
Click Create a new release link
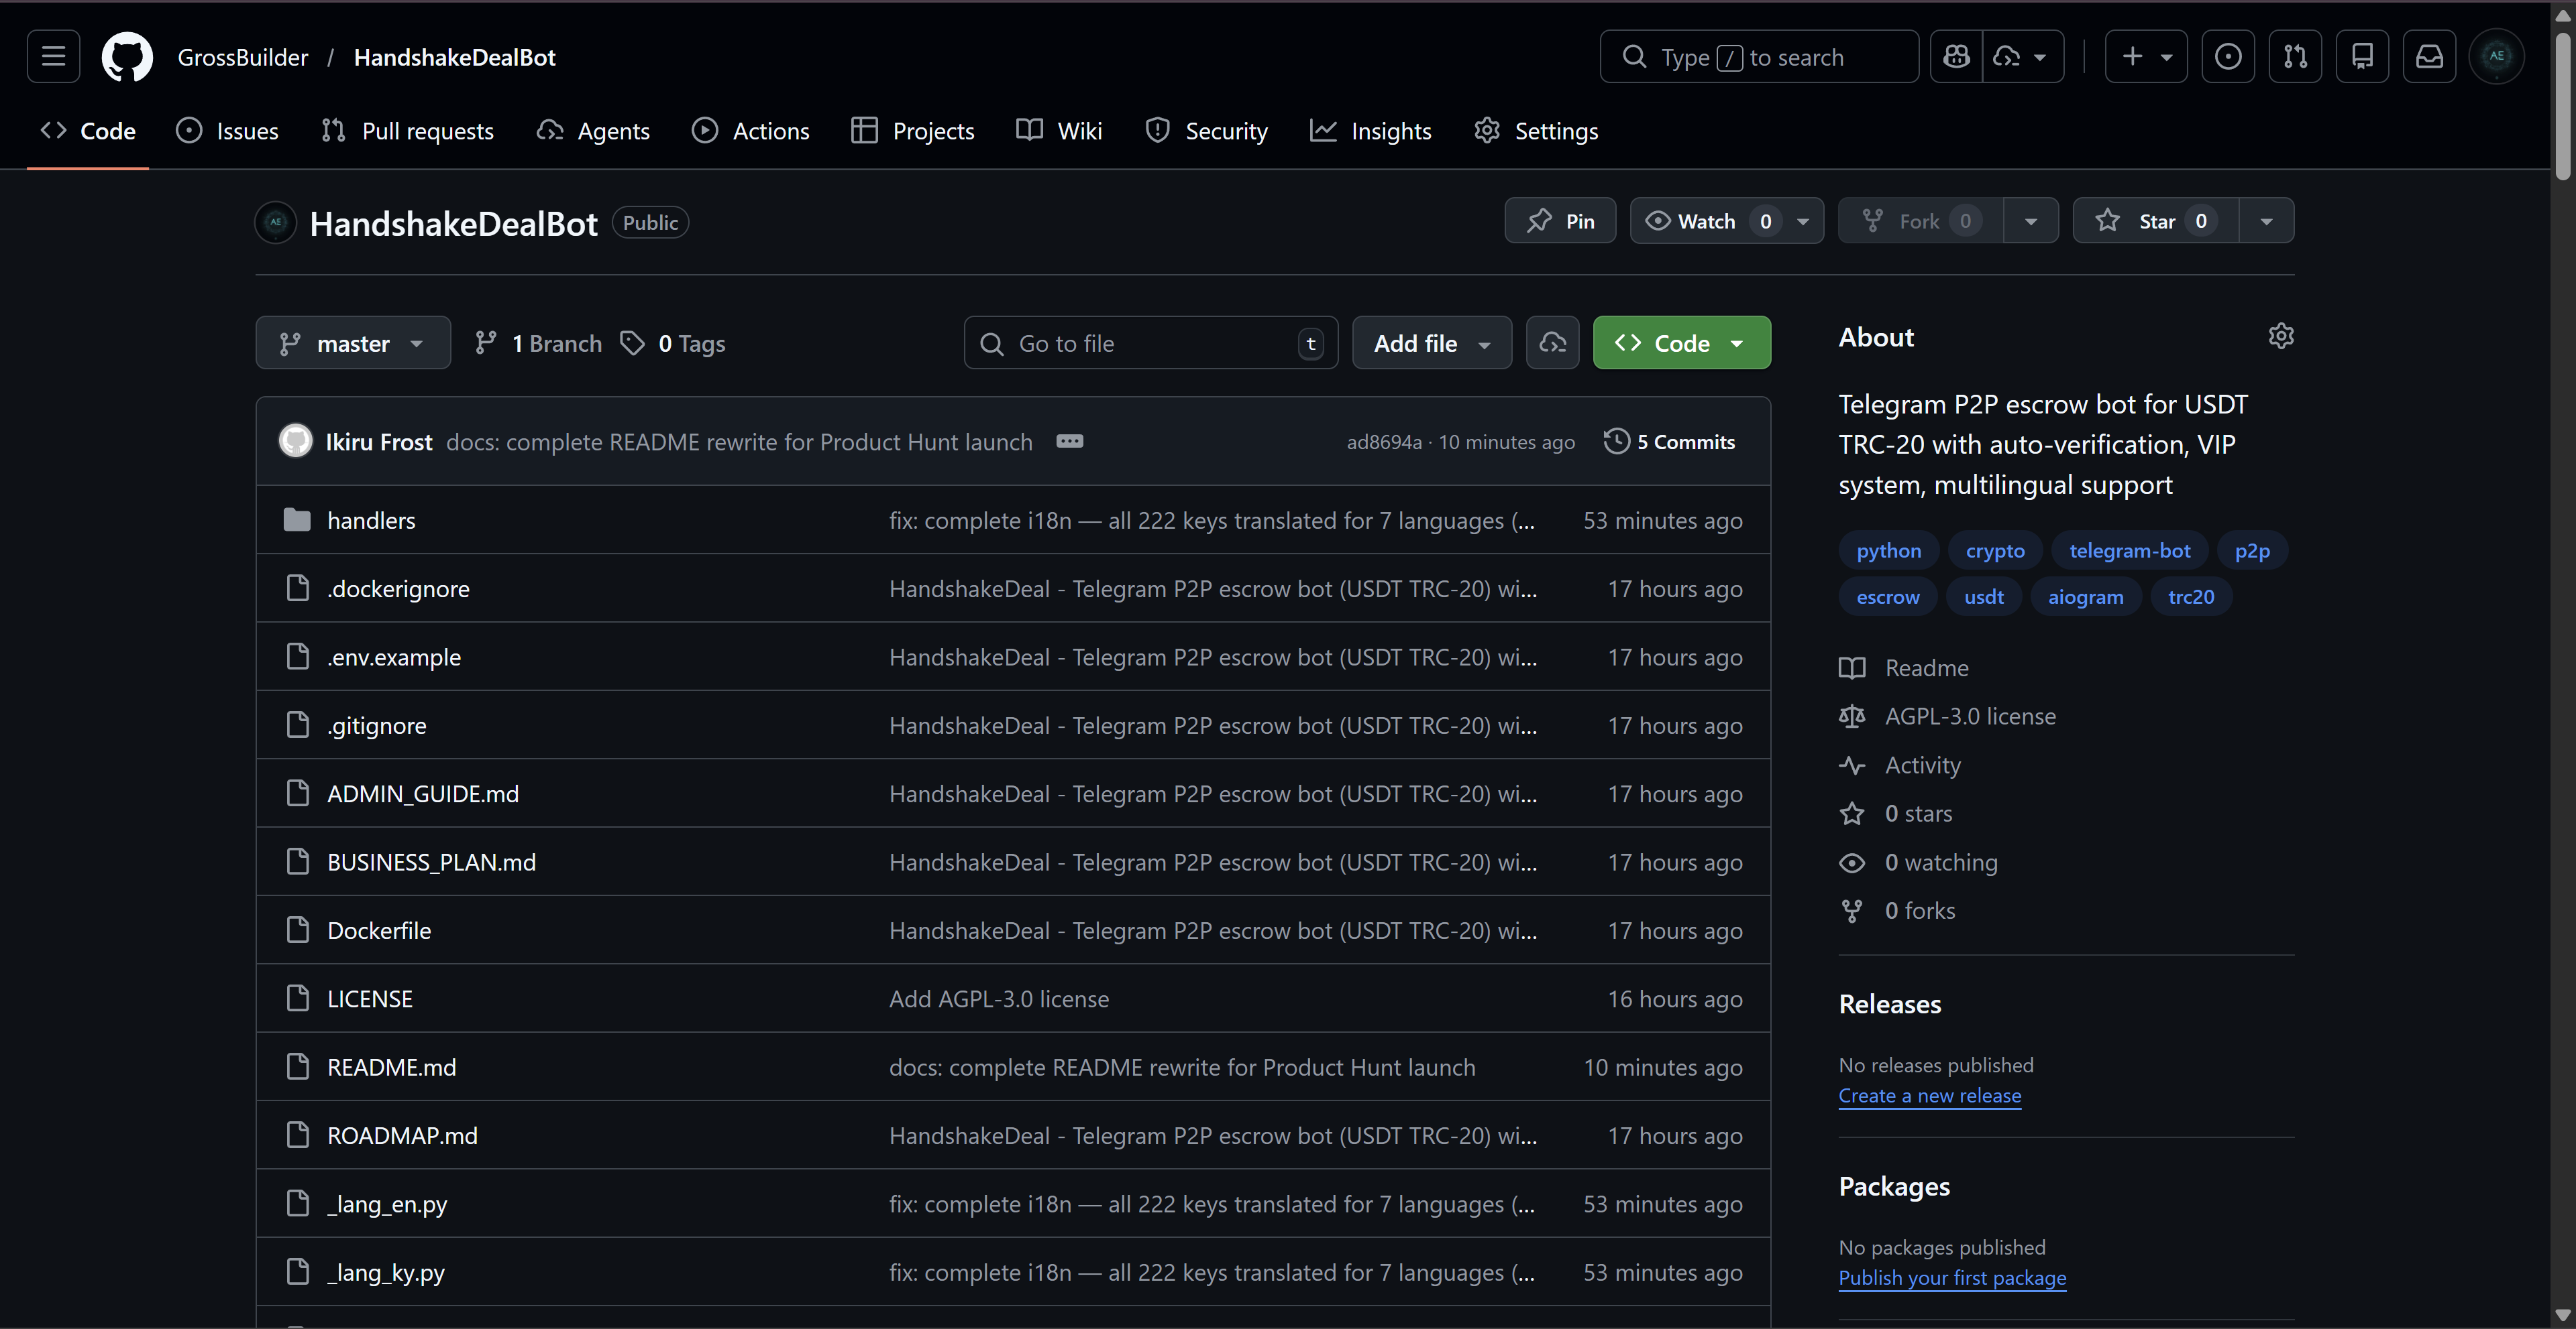tap(1930, 1095)
